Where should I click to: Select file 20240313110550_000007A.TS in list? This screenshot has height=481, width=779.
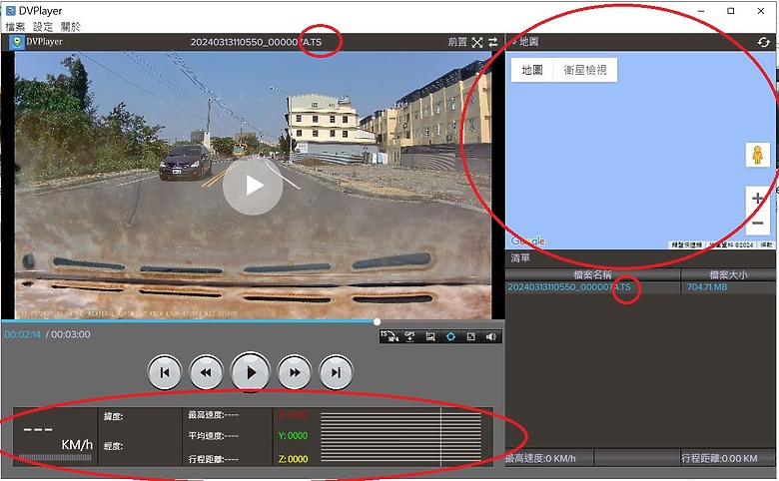592,287
